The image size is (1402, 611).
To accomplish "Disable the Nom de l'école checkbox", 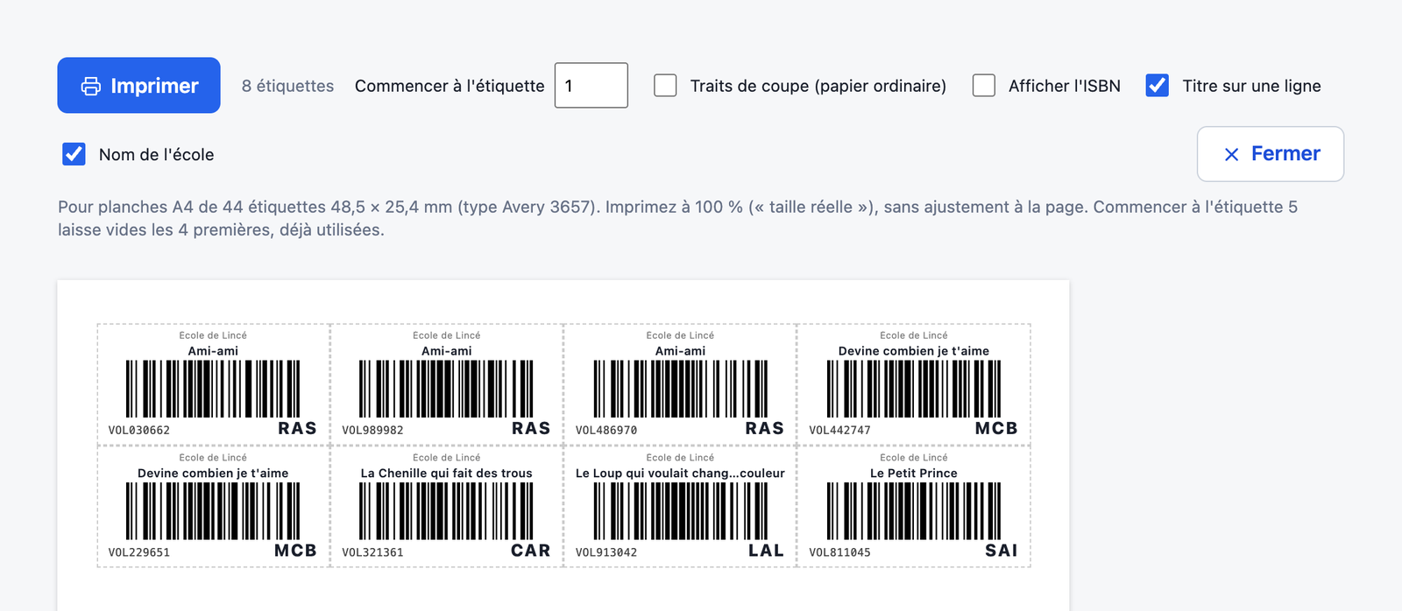I will (x=74, y=154).
